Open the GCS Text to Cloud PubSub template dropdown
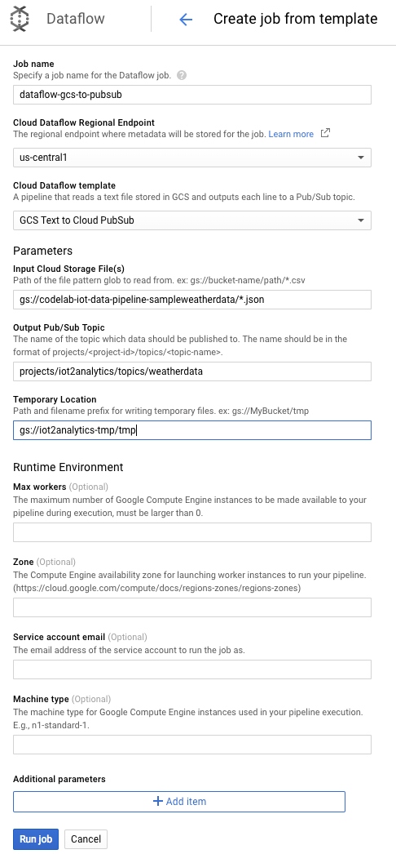 point(192,220)
